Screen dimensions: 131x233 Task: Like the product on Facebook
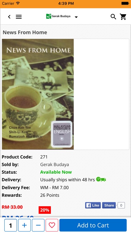coord(93,205)
